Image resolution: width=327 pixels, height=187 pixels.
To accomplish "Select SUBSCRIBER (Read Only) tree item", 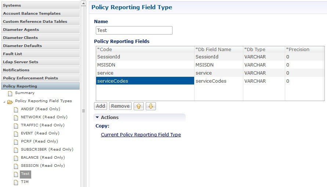I will (47, 150).
